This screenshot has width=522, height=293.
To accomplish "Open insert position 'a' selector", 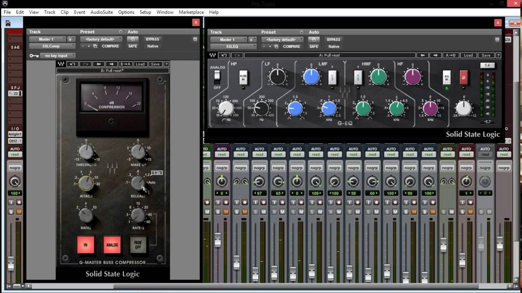I will coord(71,39).
